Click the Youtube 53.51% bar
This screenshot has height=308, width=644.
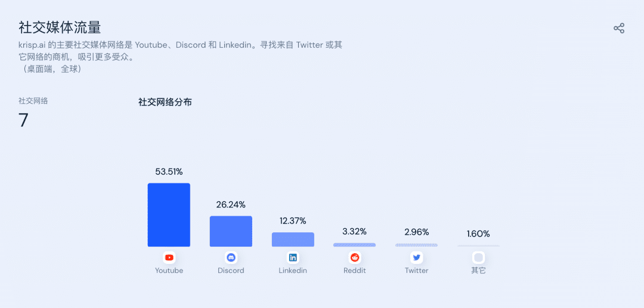click(169, 215)
